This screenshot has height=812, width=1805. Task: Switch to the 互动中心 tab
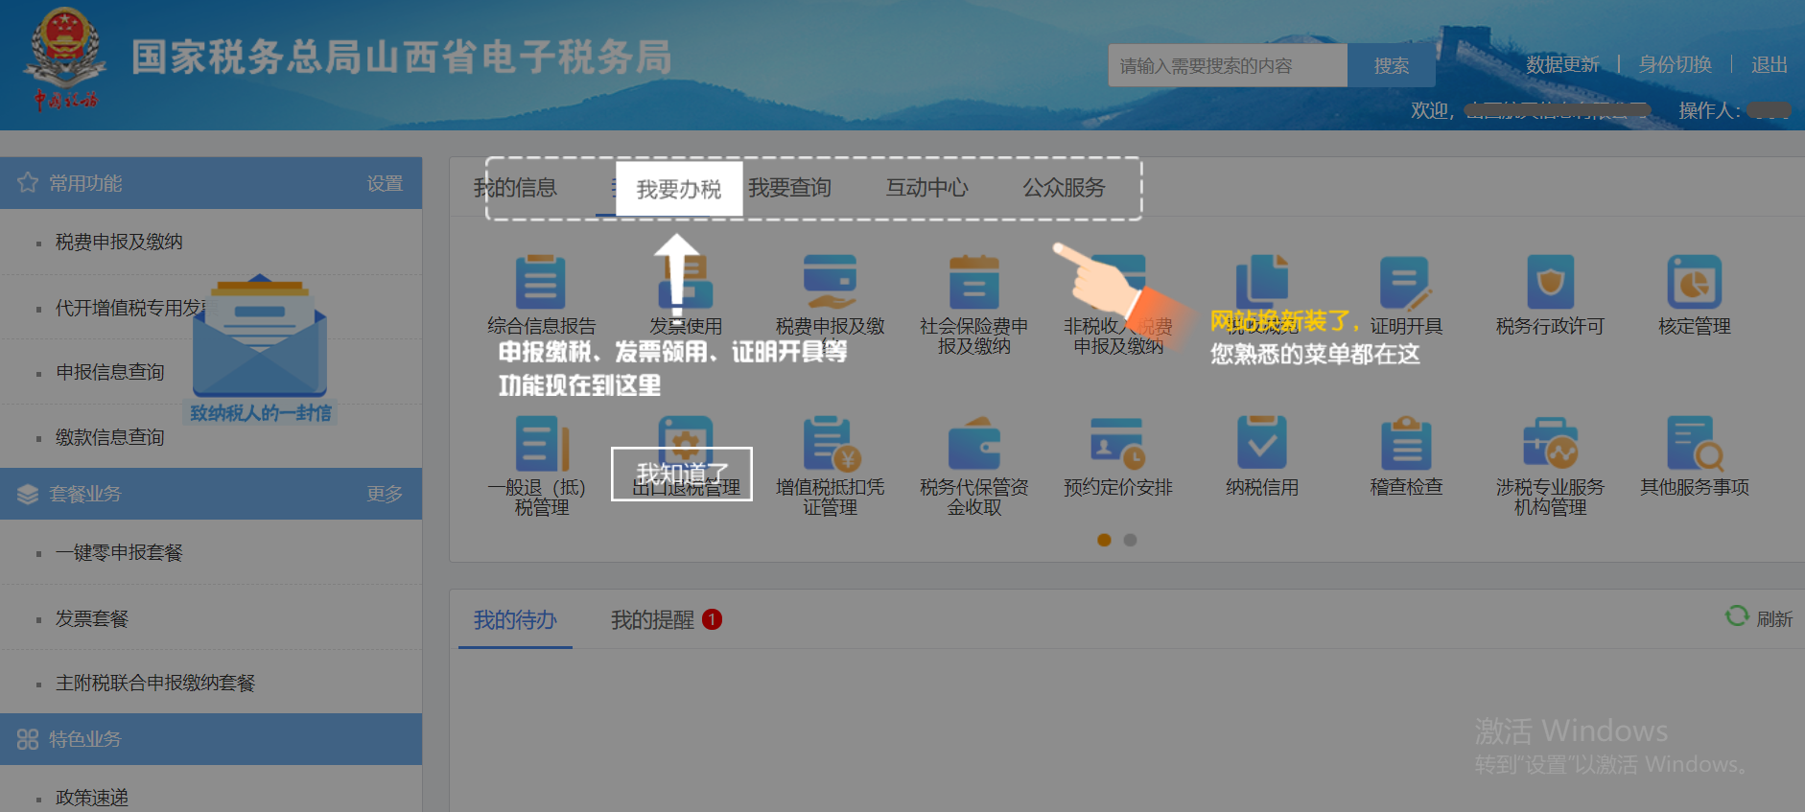[926, 187]
